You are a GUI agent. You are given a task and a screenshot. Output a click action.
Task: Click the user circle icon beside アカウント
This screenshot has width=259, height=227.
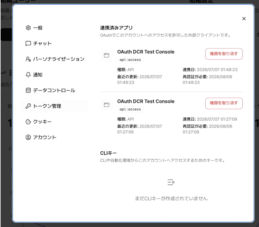28,137
